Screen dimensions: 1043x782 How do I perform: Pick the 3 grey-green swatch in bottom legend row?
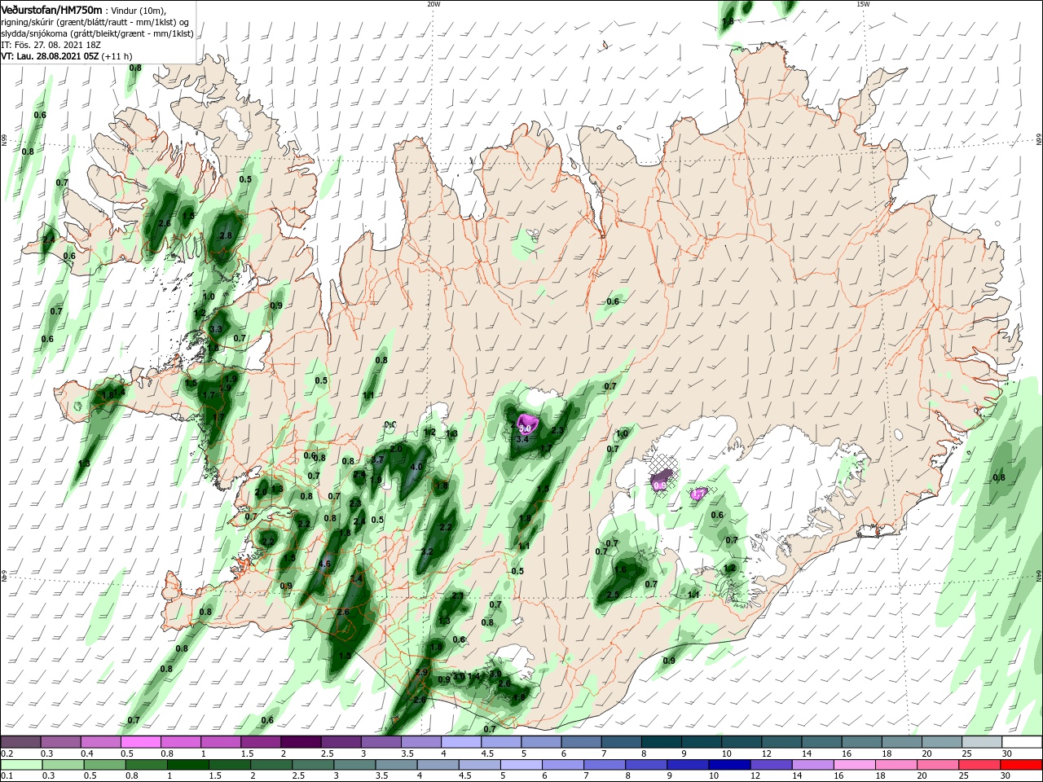click(354, 765)
